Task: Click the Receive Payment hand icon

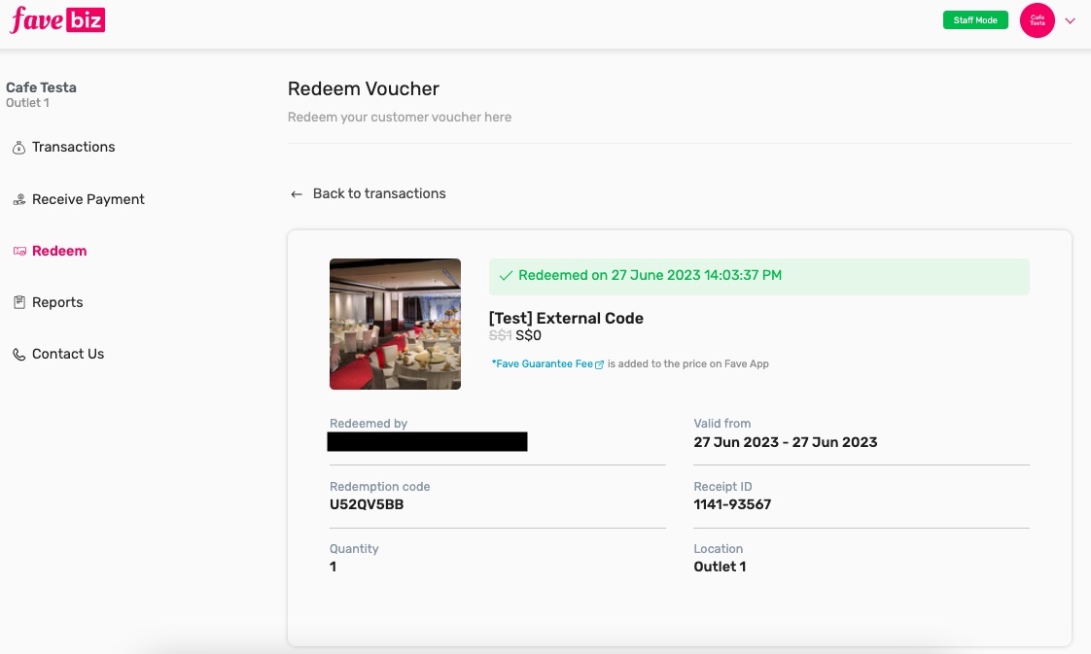Action: (18, 200)
